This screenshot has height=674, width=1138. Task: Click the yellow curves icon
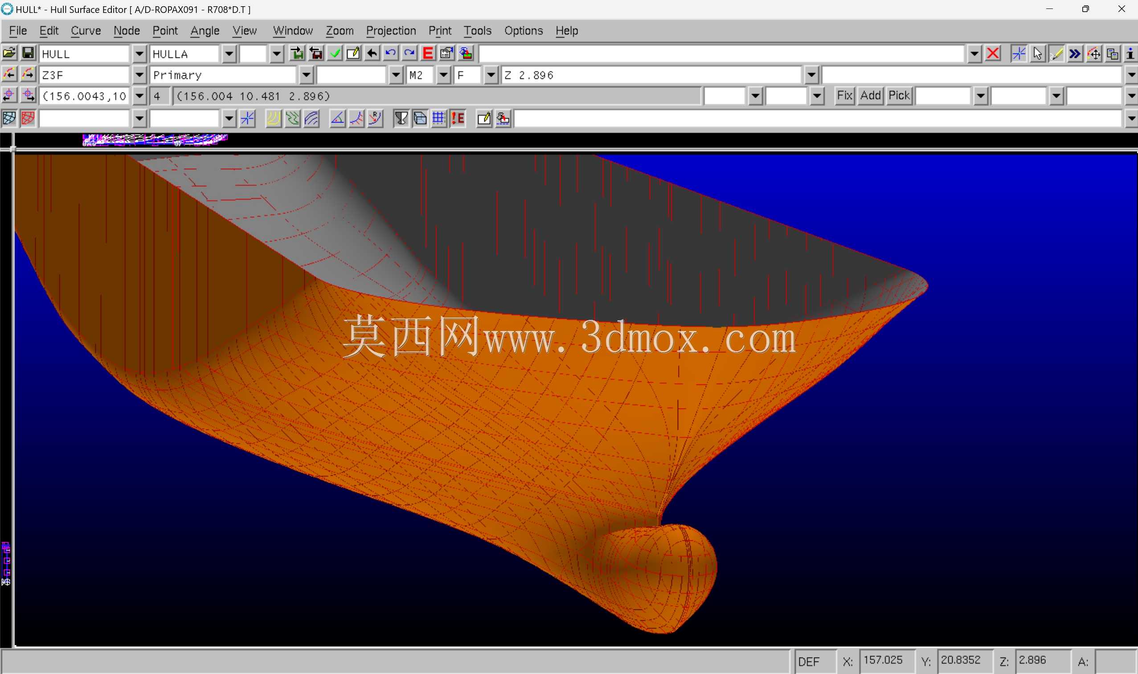(274, 118)
